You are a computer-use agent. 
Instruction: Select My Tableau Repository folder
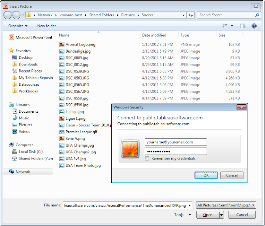coord(36,78)
